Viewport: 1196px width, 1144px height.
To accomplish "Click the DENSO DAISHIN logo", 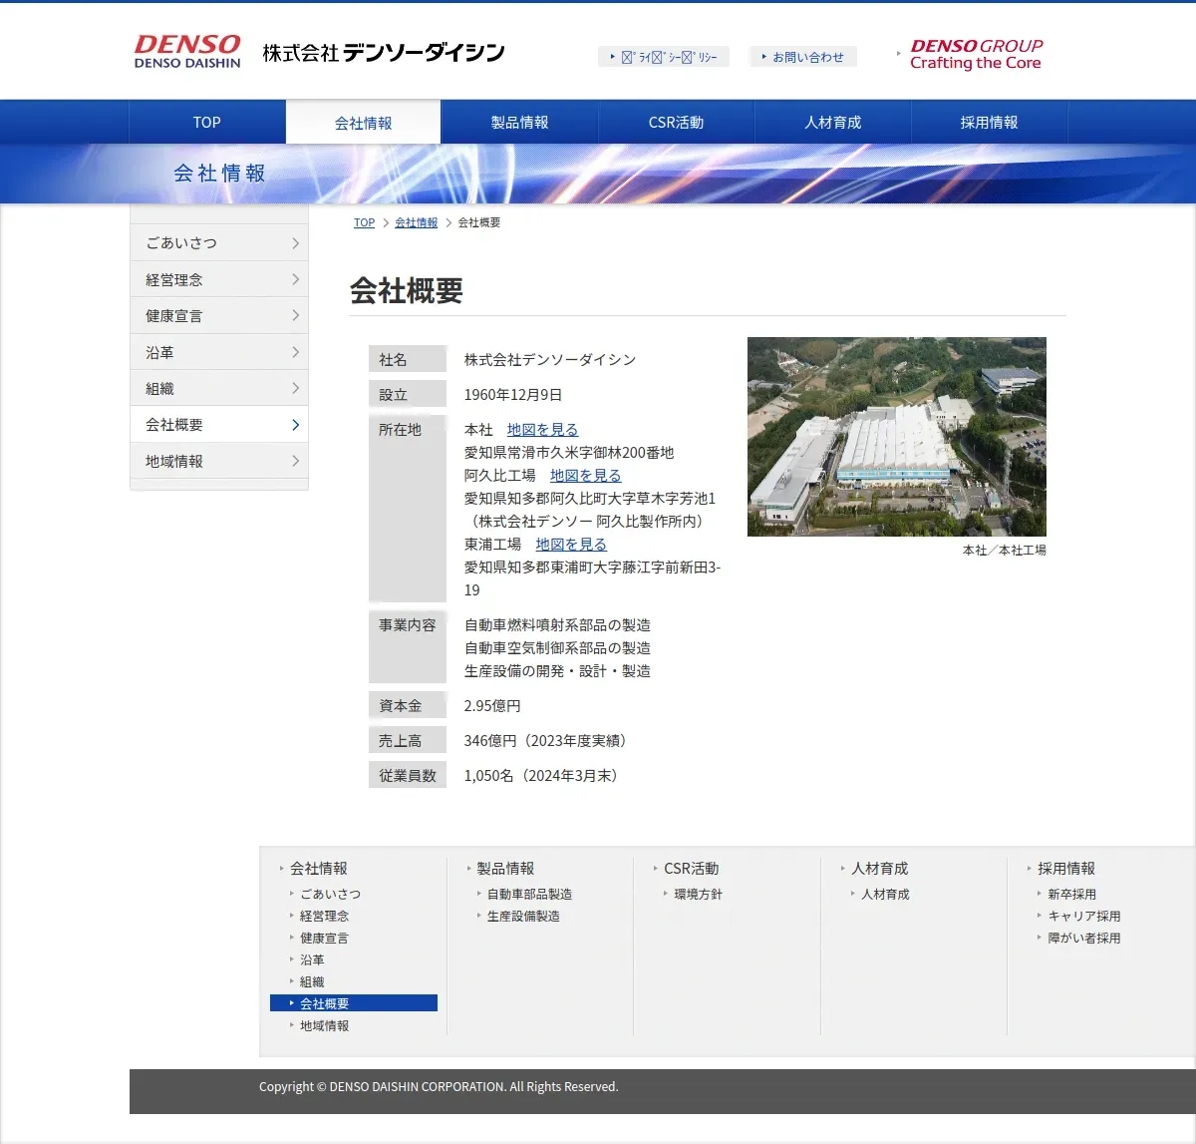I will click(x=187, y=52).
